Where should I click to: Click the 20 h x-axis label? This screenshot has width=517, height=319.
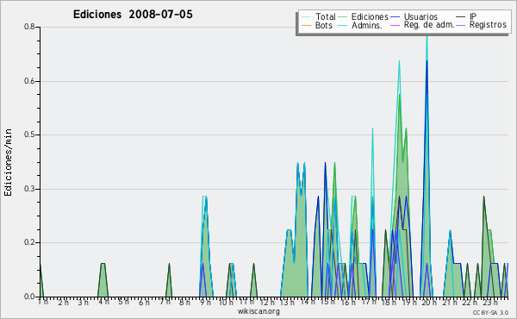[x=429, y=302]
